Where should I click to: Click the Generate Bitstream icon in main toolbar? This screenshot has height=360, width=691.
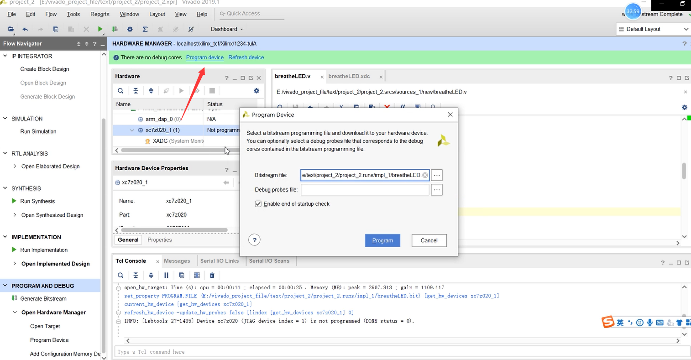click(x=115, y=29)
